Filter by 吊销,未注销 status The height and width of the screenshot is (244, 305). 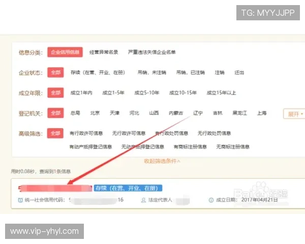pos(152,73)
